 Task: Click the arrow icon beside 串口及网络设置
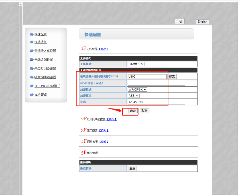pyautogui.click(x=32, y=68)
